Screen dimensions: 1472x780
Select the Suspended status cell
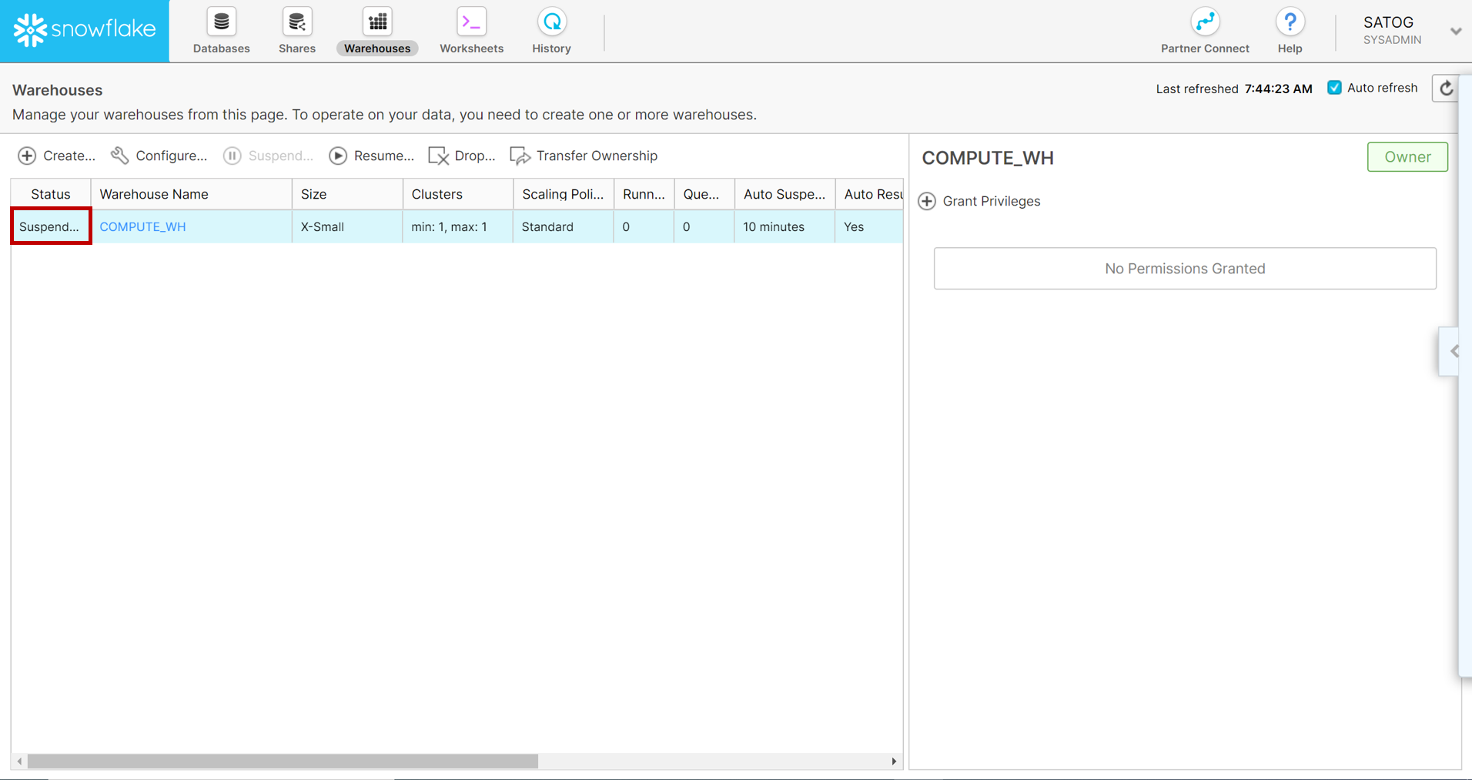[51, 226]
